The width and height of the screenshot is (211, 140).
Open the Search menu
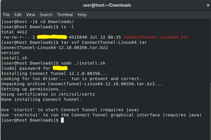46,14
